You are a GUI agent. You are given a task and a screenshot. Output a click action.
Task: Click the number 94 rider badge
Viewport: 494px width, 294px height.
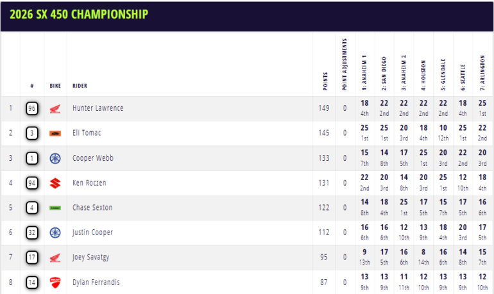click(32, 183)
